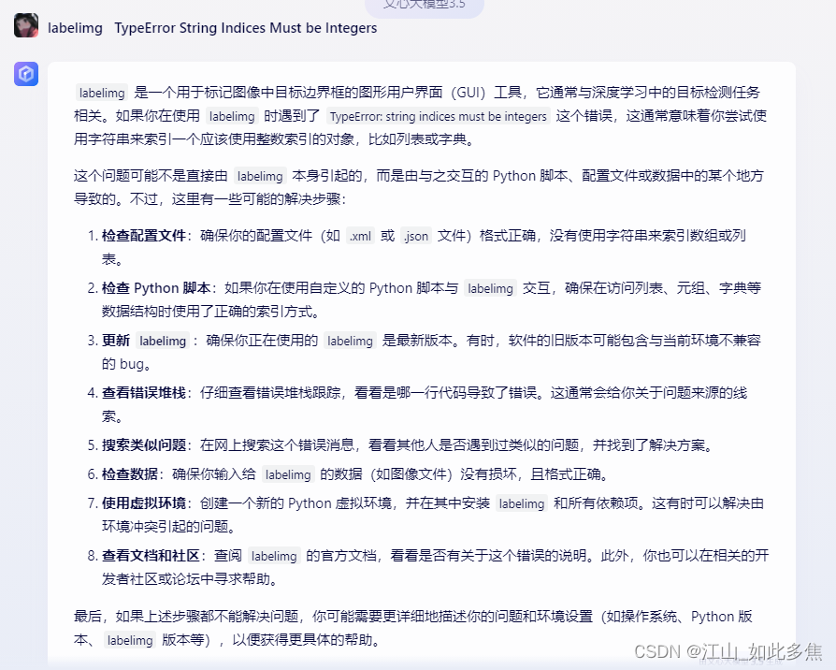
Task: Click the bold heading '检查 Python 脚本'
Action: point(156,288)
